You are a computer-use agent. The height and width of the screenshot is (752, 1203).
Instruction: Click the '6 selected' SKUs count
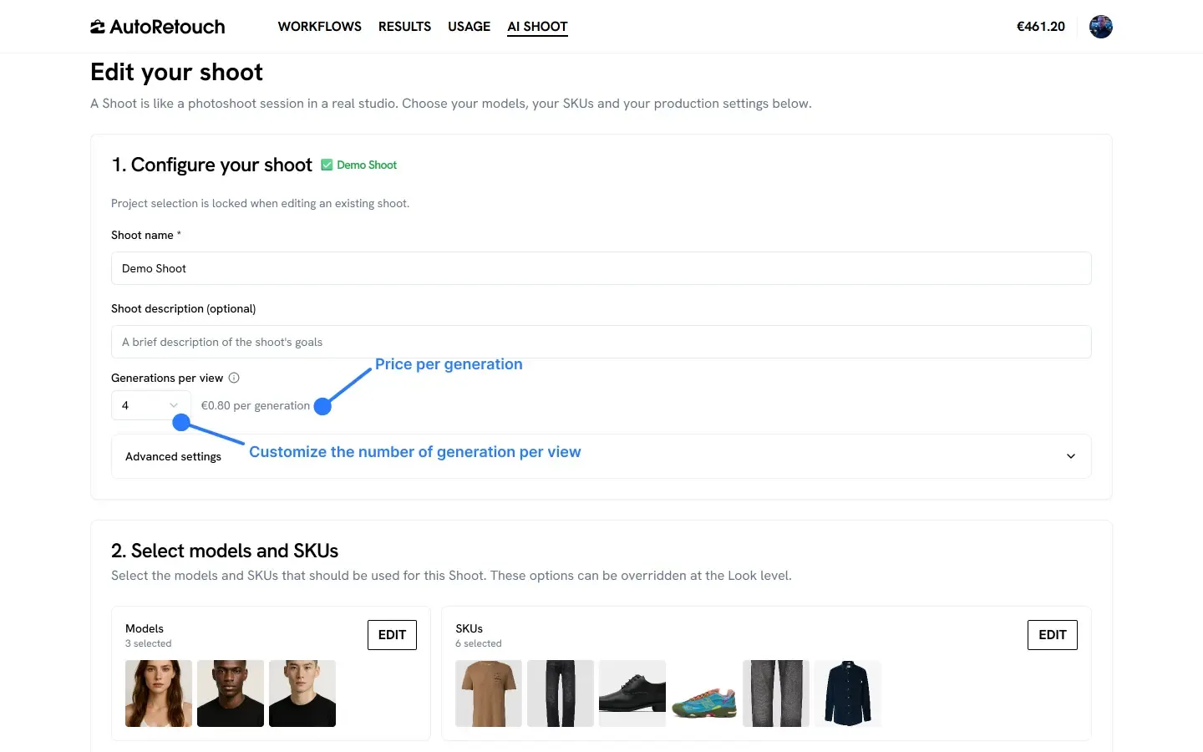tap(479, 643)
